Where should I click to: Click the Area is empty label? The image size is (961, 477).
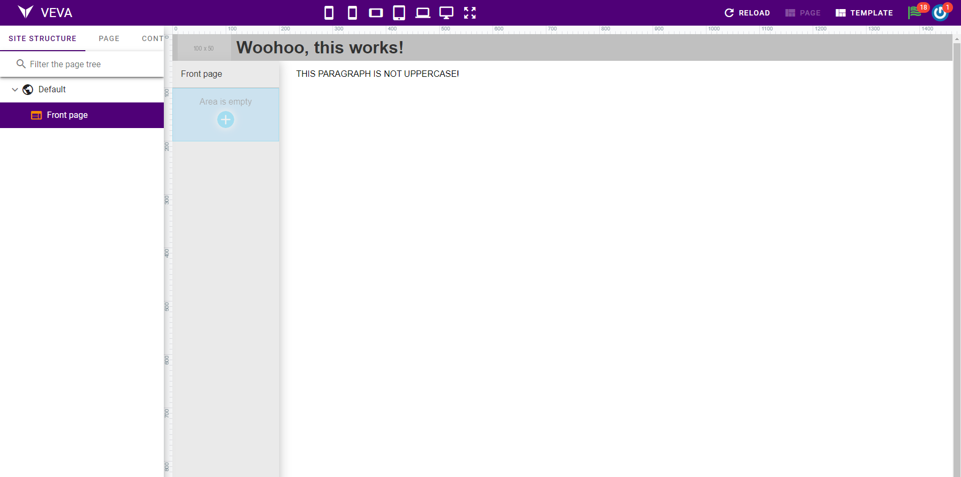(226, 101)
